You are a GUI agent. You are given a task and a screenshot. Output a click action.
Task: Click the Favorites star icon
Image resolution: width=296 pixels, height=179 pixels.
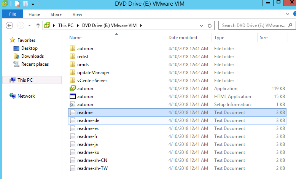click(12, 40)
